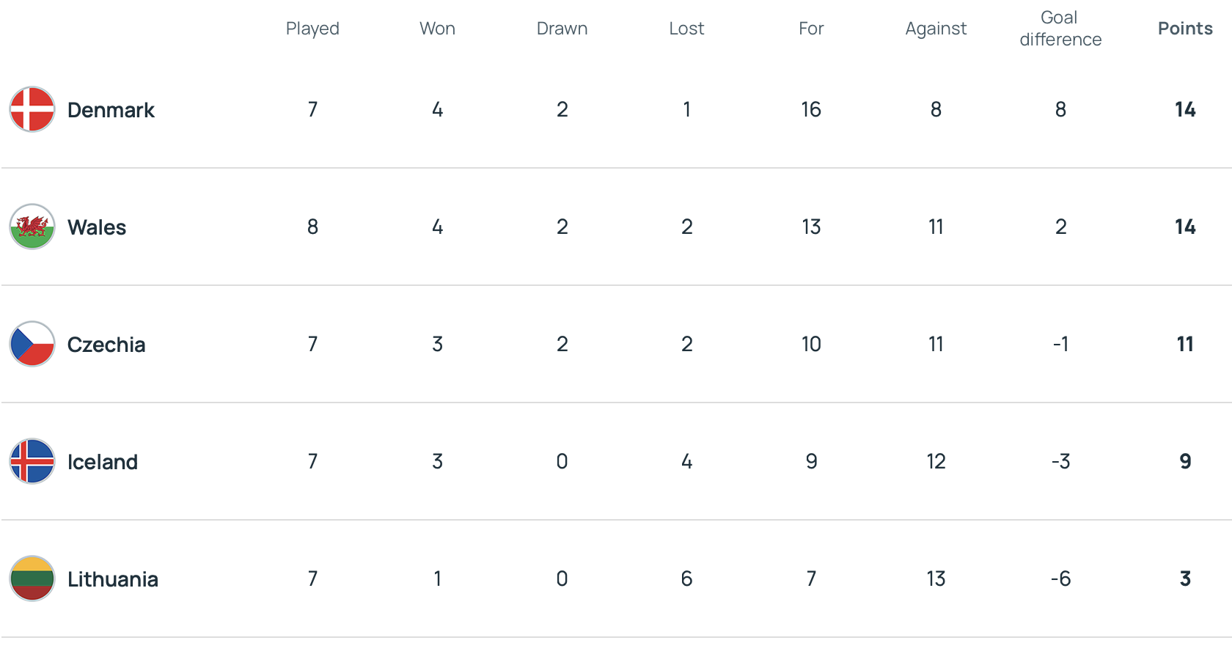This screenshot has height=654, width=1232.
Task: Open the Wales team link
Action: 97,227
